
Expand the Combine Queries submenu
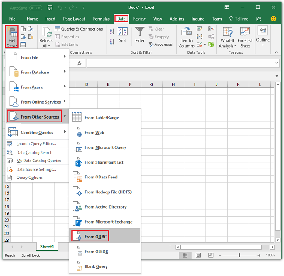(37, 133)
